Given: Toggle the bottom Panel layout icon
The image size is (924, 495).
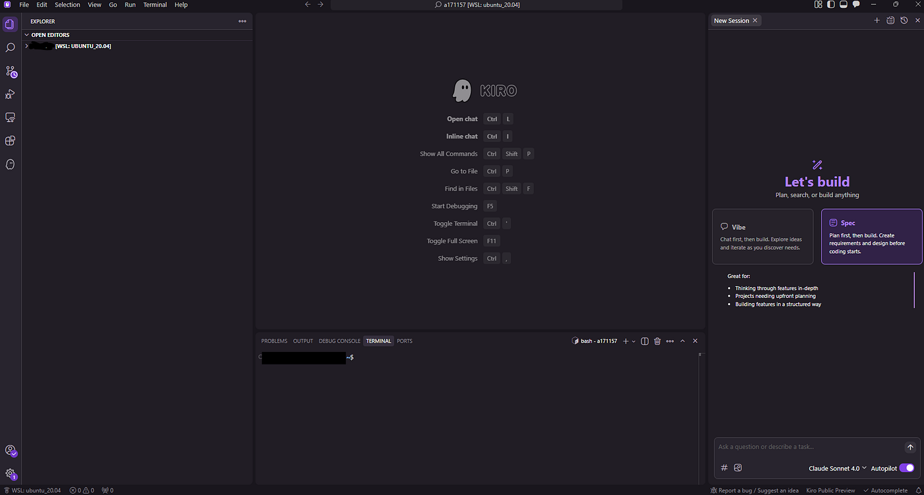Looking at the screenshot, I should [x=843, y=5].
